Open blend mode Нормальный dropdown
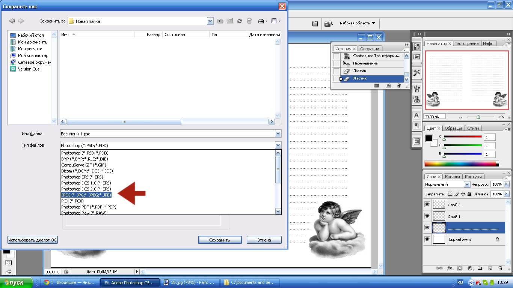513x288 pixels. (x=467, y=184)
